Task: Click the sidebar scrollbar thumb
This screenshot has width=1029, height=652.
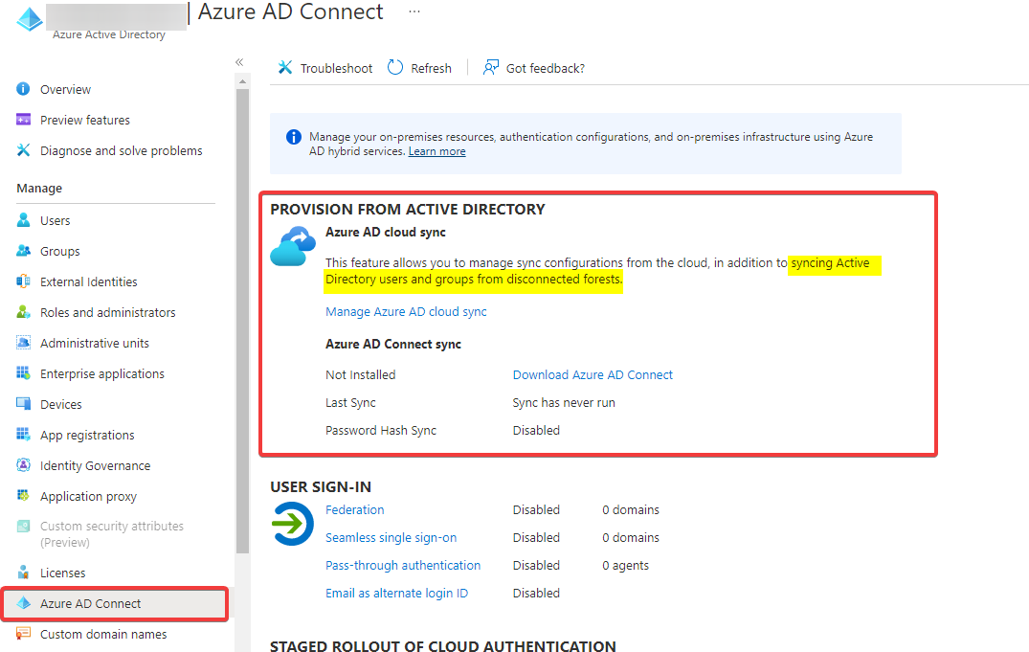Action: 242,321
